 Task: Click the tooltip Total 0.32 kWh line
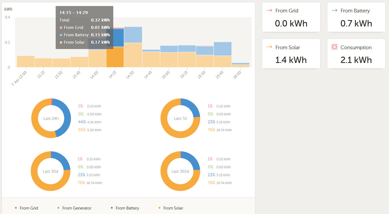tap(84, 20)
